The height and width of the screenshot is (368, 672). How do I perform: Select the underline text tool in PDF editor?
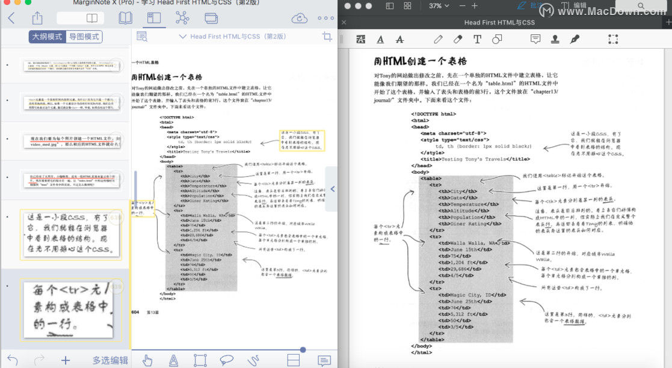[380, 40]
